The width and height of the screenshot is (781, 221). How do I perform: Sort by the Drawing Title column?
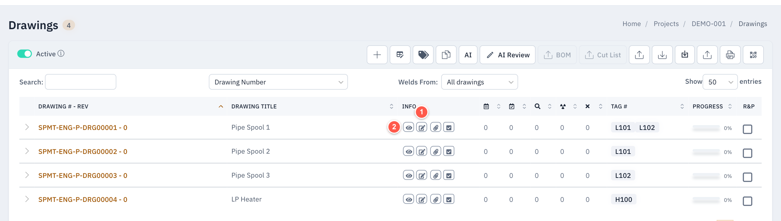pos(312,106)
